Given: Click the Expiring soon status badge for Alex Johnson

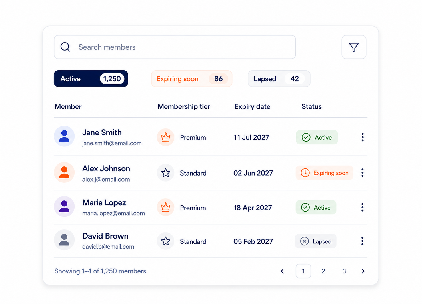Looking at the screenshot, I should pos(324,173).
